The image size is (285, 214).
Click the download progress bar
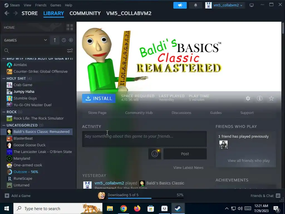[146, 198]
